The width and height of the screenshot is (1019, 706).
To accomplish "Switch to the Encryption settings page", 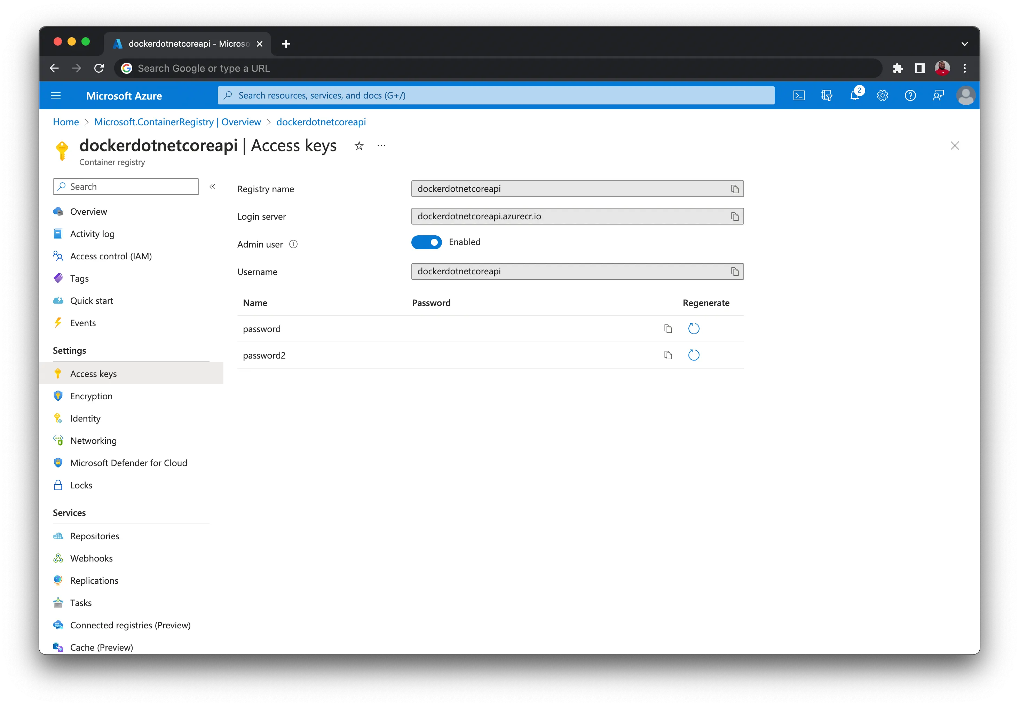I will [x=91, y=396].
